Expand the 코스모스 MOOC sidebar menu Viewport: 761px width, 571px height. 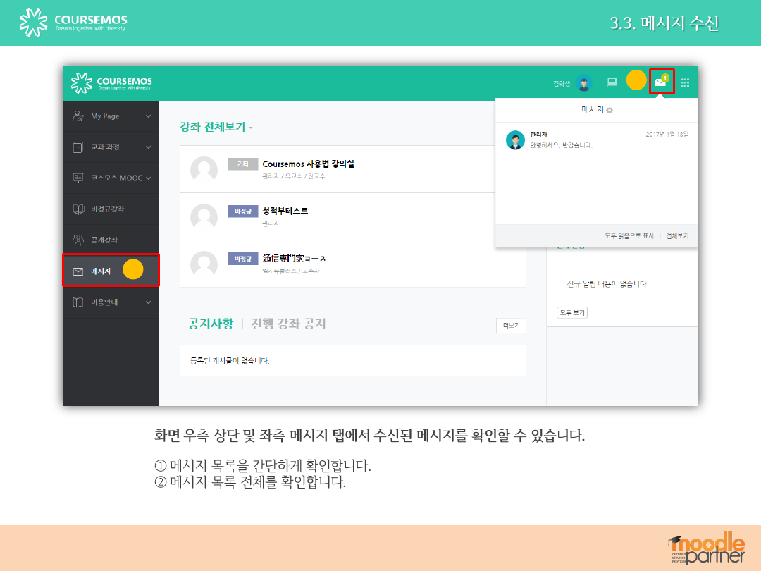pos(111,178)
